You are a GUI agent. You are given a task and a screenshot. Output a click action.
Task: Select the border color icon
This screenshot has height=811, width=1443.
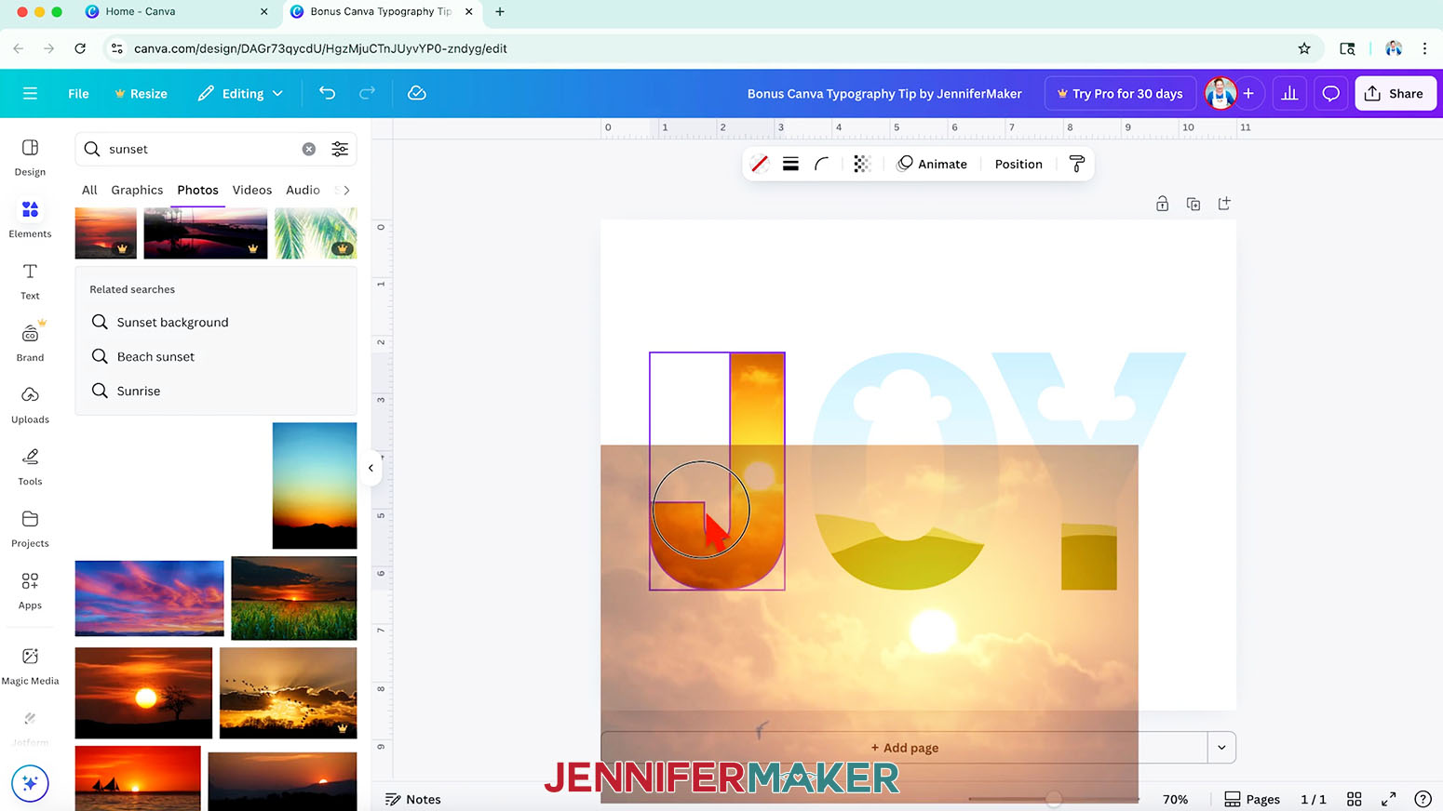click(x=760, y=164)
